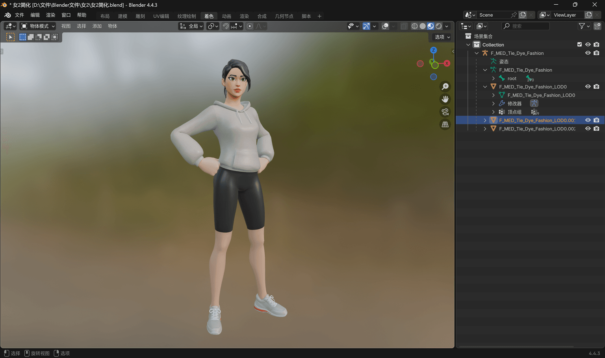The image size is (605, 358).
Task: Switch to the 建模 workspace tab
Action: (x=122, y=16)
